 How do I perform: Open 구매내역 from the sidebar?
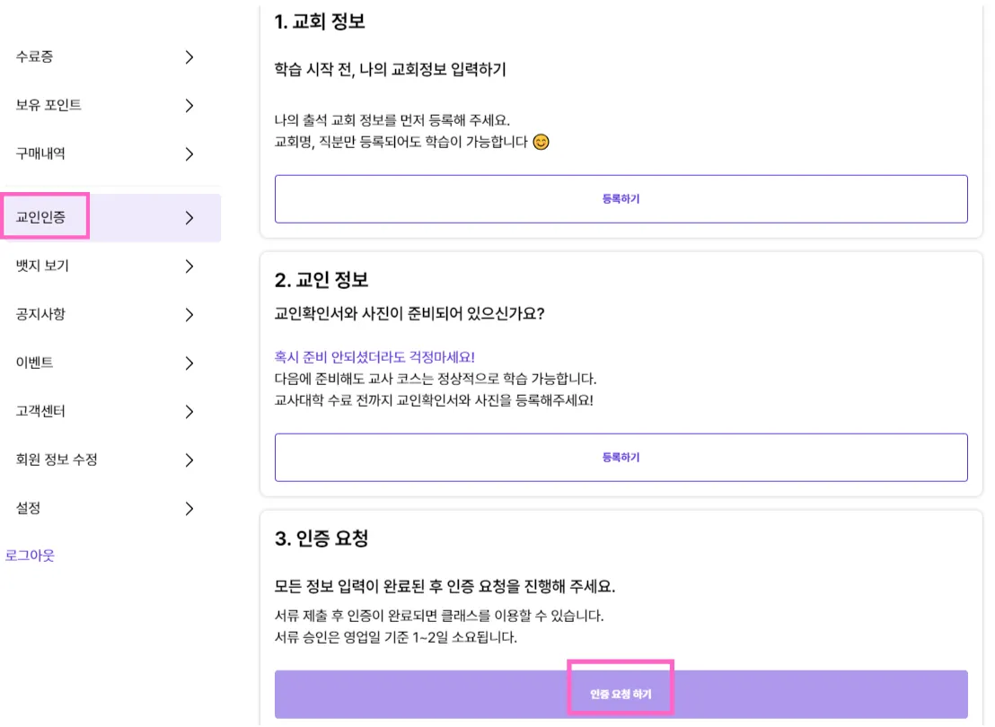tap(40, 153)
